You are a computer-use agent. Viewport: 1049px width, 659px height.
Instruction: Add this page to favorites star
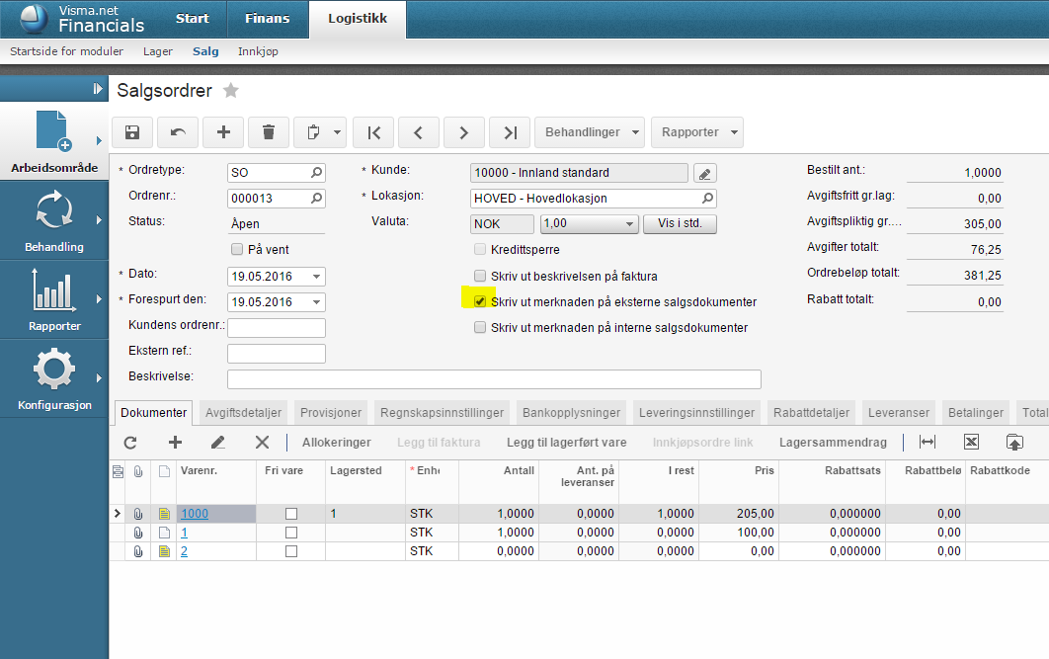(231, 91)
